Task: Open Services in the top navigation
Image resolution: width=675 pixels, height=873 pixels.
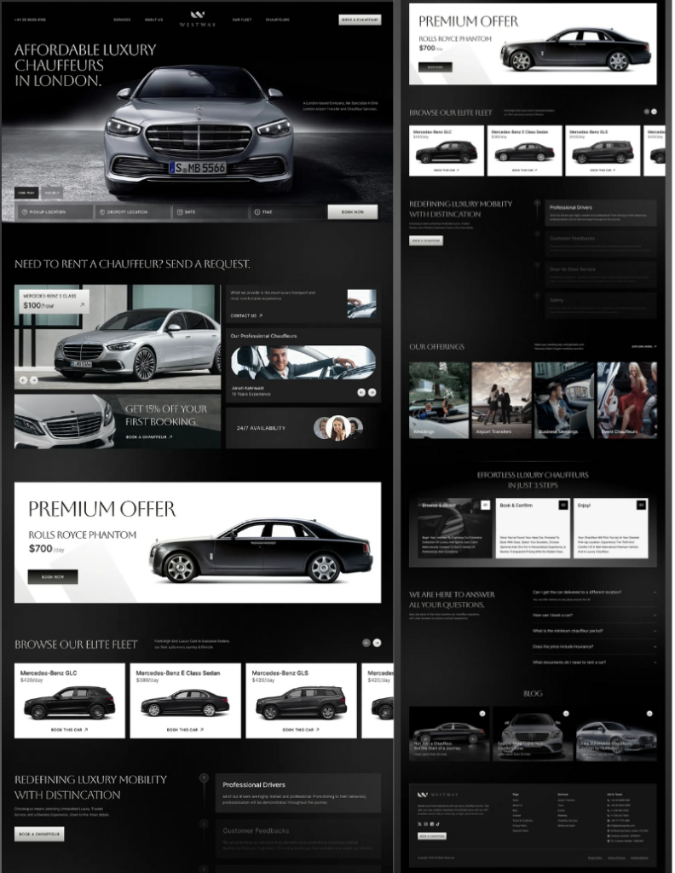Action: pyautogui.click(x=122, y=20)
